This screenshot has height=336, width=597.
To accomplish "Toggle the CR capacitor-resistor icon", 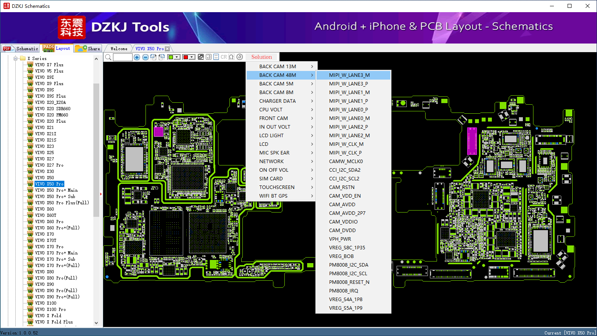I will click(x=224, y=57).
